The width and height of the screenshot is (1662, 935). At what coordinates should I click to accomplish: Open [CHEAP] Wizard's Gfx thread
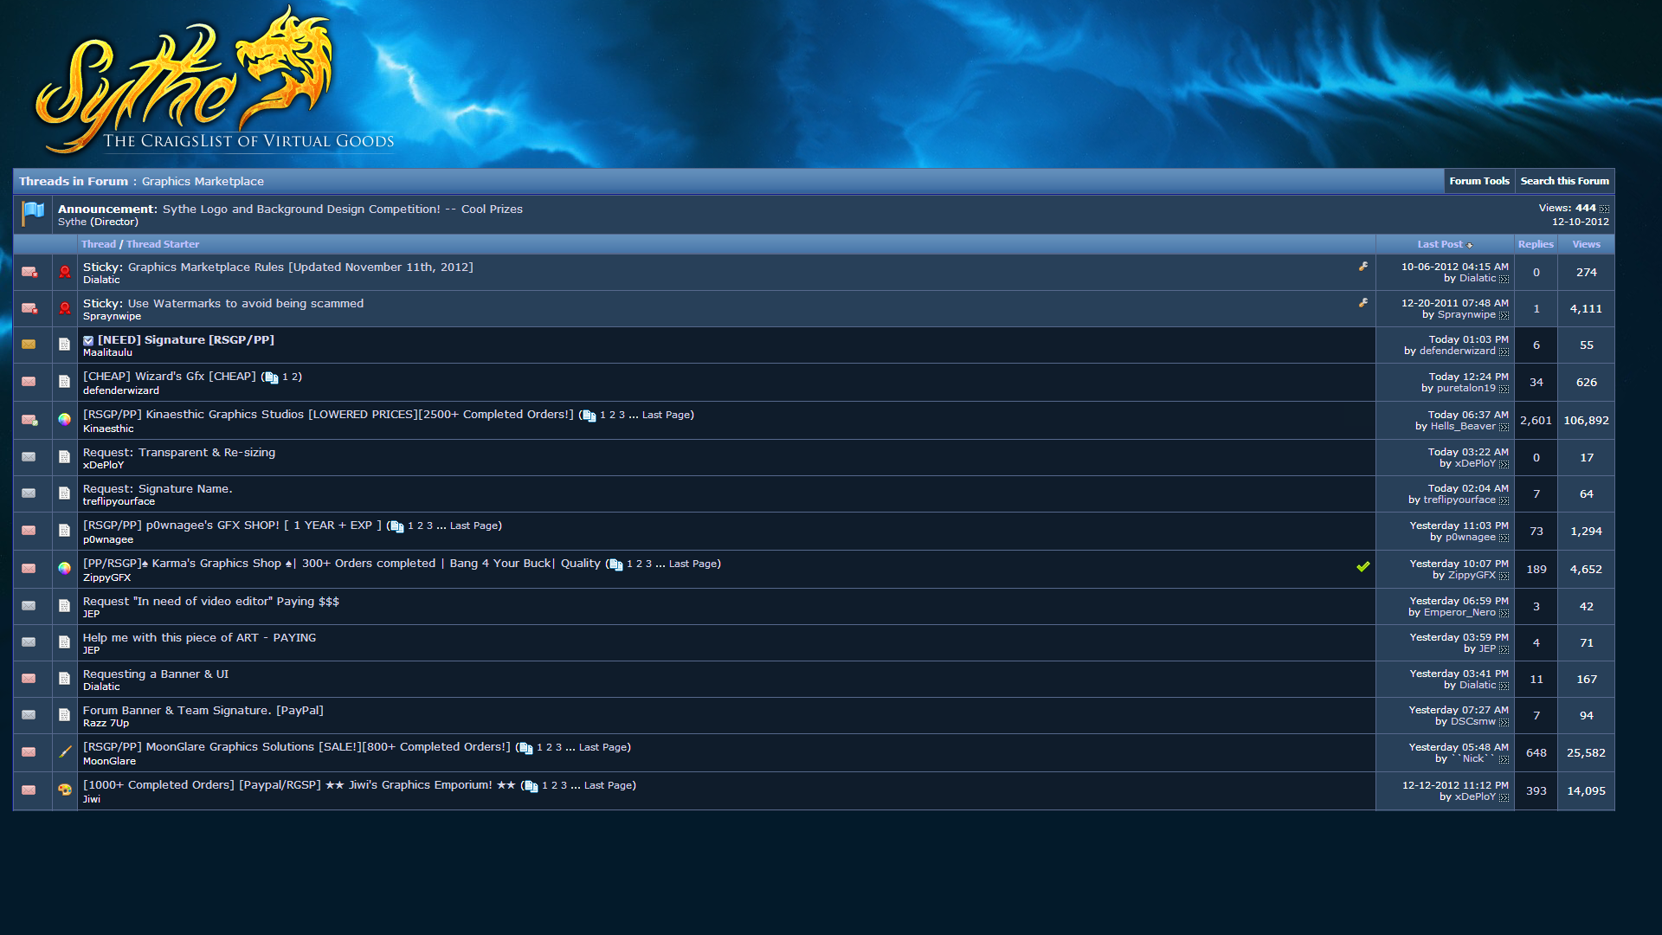click(x=170, y=376)
